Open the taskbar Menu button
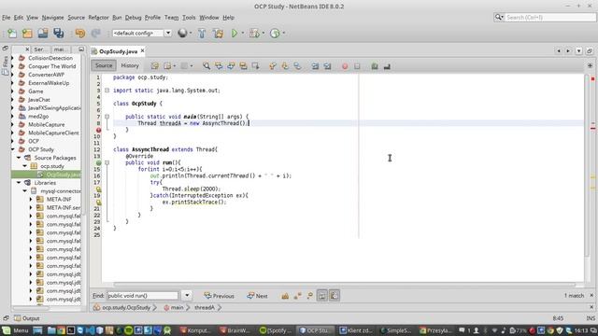This screenshot has width=598, height=336. pos(15,330)
